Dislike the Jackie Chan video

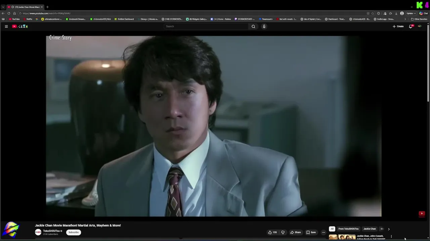pyautogui.click(x=283, y=232)
